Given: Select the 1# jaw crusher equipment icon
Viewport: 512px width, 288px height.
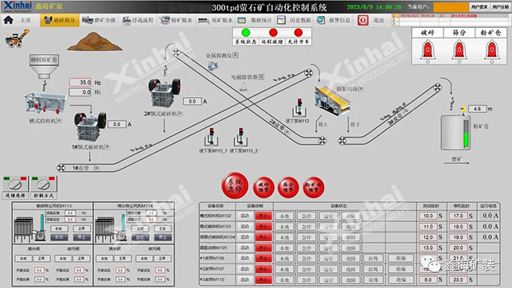Looking at the screenshot, I should 90,126.
